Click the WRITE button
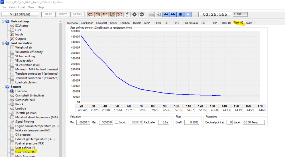 (x=63, y=14)
